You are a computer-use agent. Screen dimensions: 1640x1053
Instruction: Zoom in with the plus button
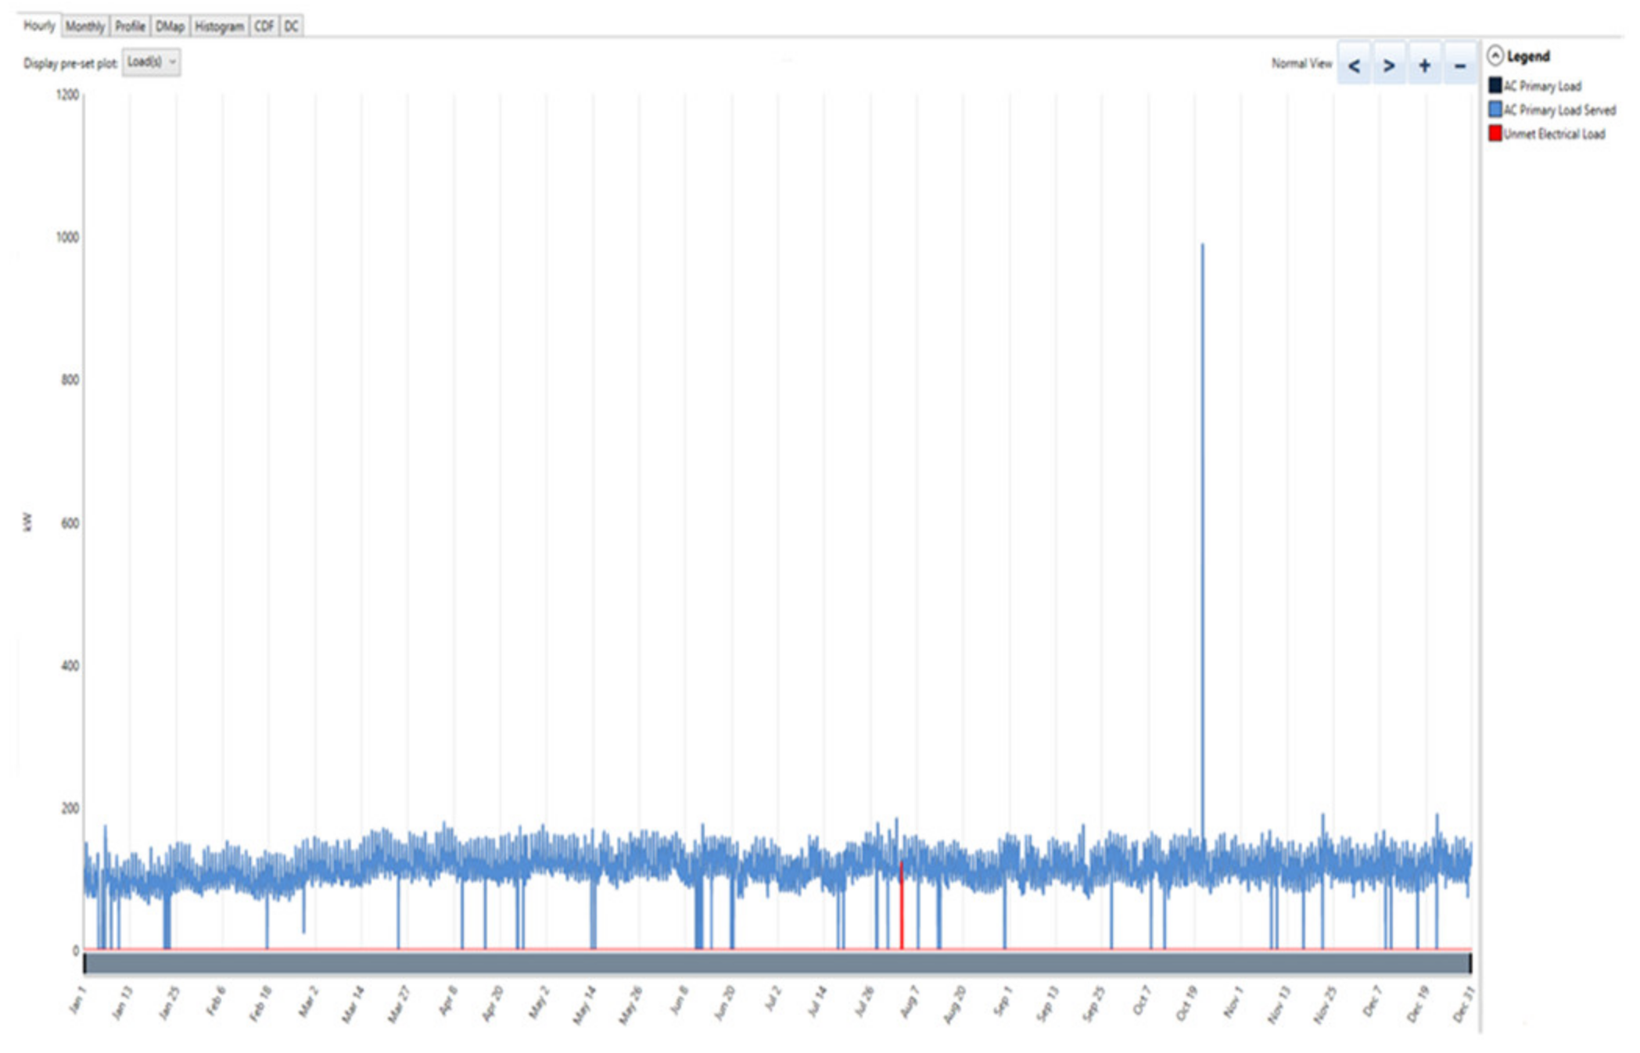pyautogui.click(x=1424, y=66)
